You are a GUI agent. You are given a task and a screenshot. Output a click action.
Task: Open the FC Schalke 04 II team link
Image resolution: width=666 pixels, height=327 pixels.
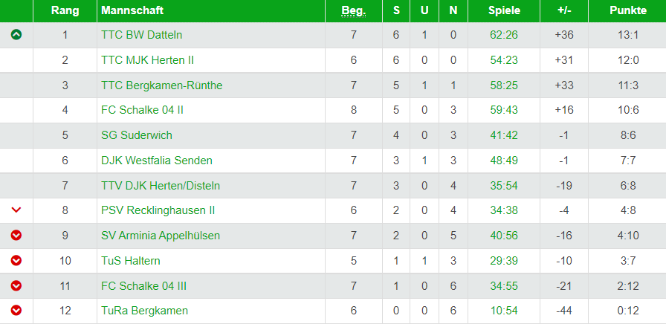coord(142,110)
